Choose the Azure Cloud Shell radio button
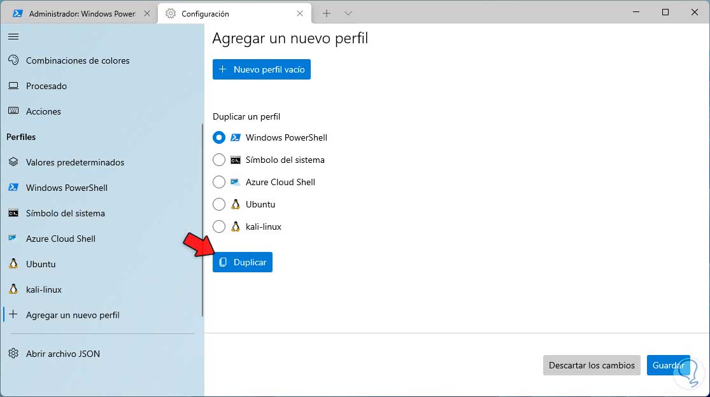Screen dimensions: 710x397 coord(218,182)
